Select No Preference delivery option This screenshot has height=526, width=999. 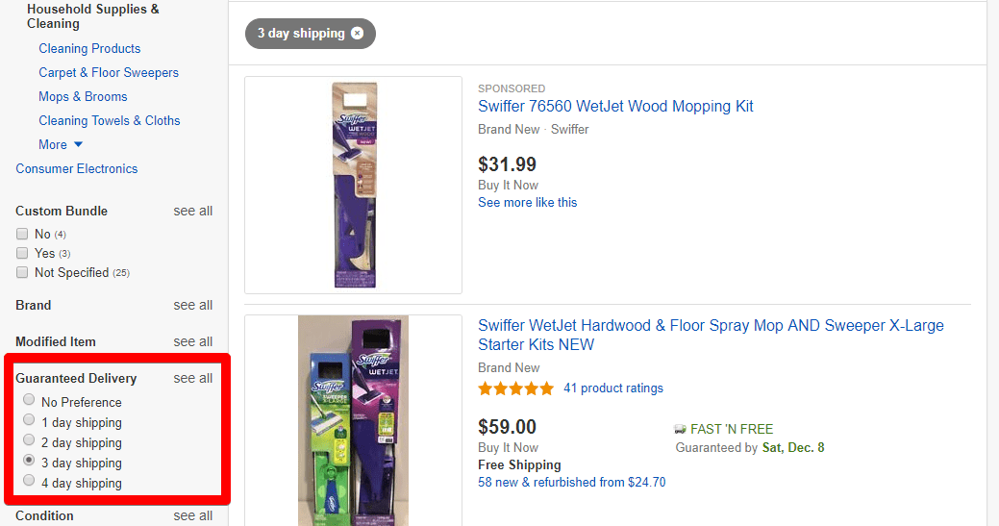point(29,400)
